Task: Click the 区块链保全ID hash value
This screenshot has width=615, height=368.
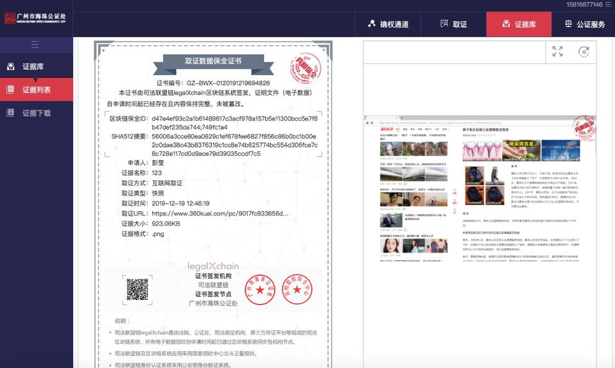Action: [234, 122]
